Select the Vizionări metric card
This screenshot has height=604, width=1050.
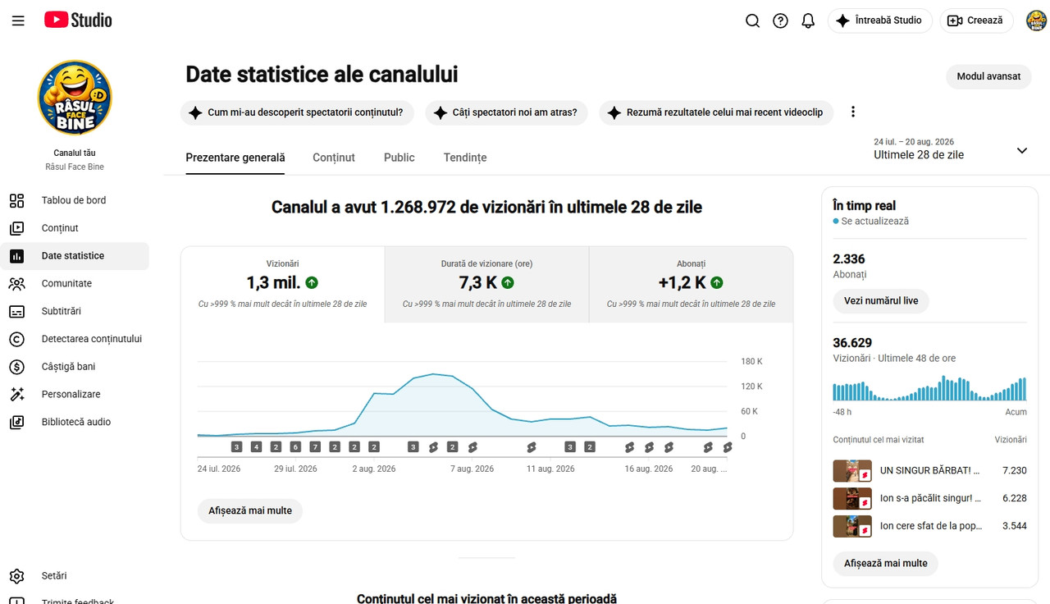[283, 284]
